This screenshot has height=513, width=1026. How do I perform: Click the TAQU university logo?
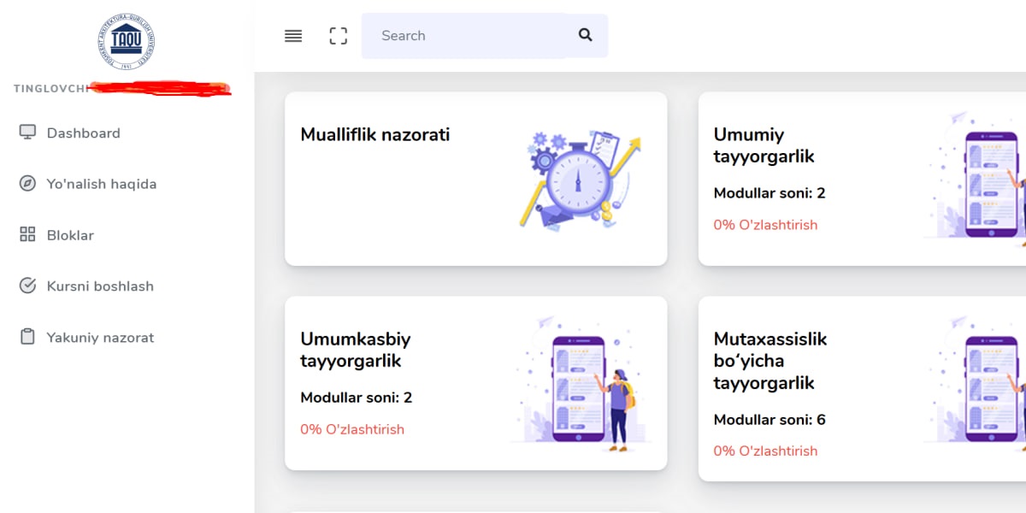pos(127,41)
